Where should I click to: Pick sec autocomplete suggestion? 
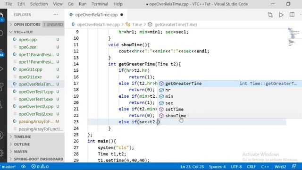[230, 103]
